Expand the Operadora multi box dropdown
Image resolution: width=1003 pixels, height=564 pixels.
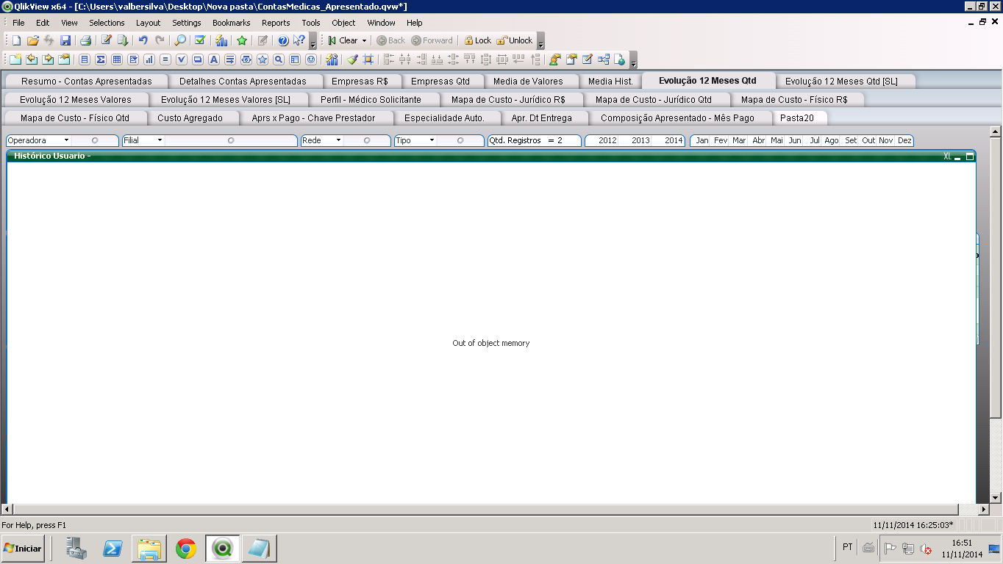point(66,140)
